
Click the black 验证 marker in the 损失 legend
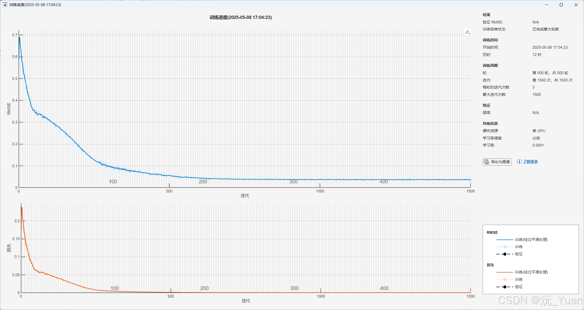(x=505, y=287)
